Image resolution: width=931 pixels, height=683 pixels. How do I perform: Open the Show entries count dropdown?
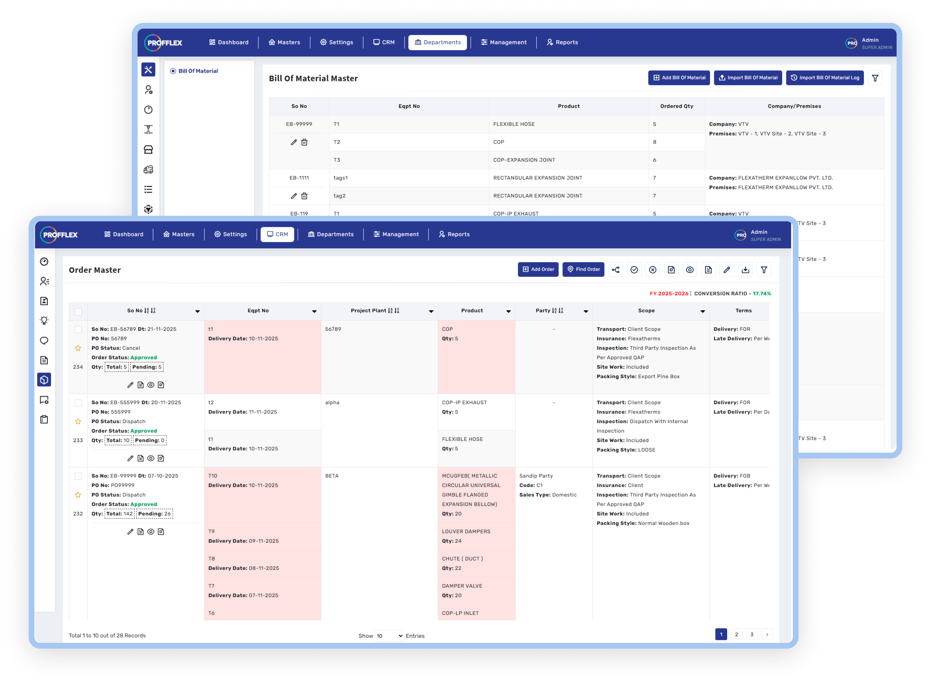[x=389, y=636]
